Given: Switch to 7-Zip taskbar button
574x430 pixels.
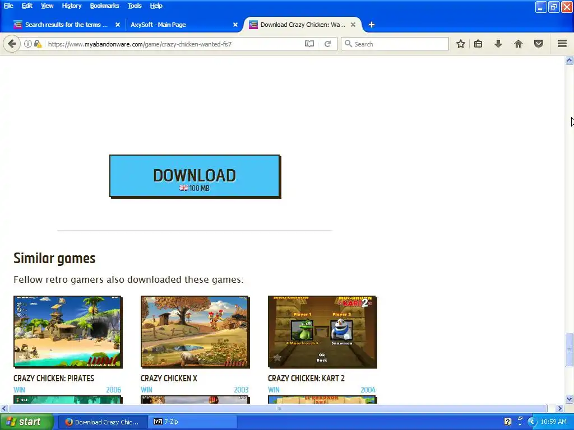Looking at the screenshot, I should (193, 422).
